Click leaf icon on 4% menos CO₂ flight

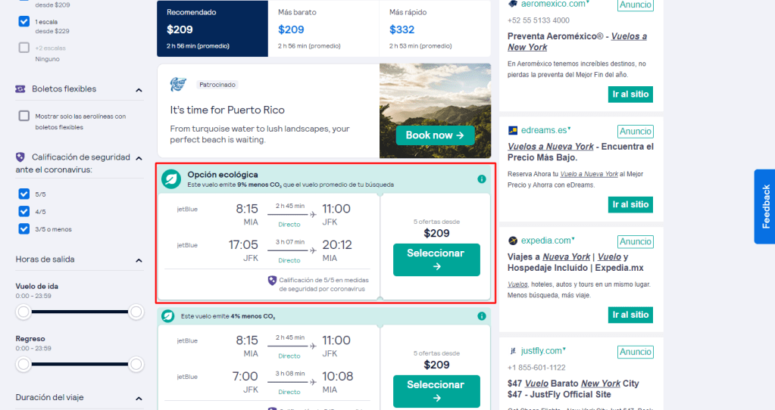point(168,316)
